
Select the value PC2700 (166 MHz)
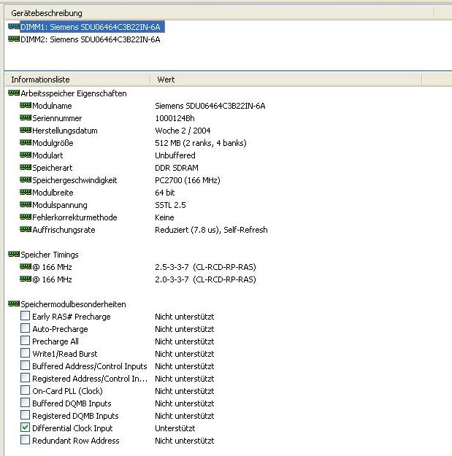[188, 180]
